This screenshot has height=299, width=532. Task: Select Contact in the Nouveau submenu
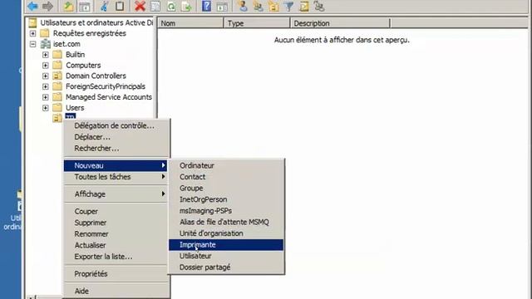[x=226, y=177]
